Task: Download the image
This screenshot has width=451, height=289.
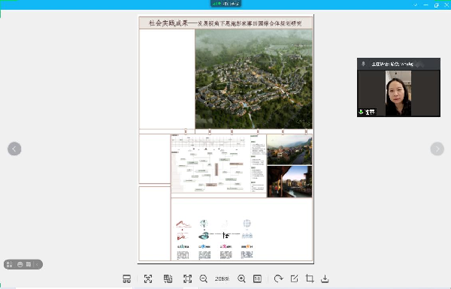Action: (325, 278)
